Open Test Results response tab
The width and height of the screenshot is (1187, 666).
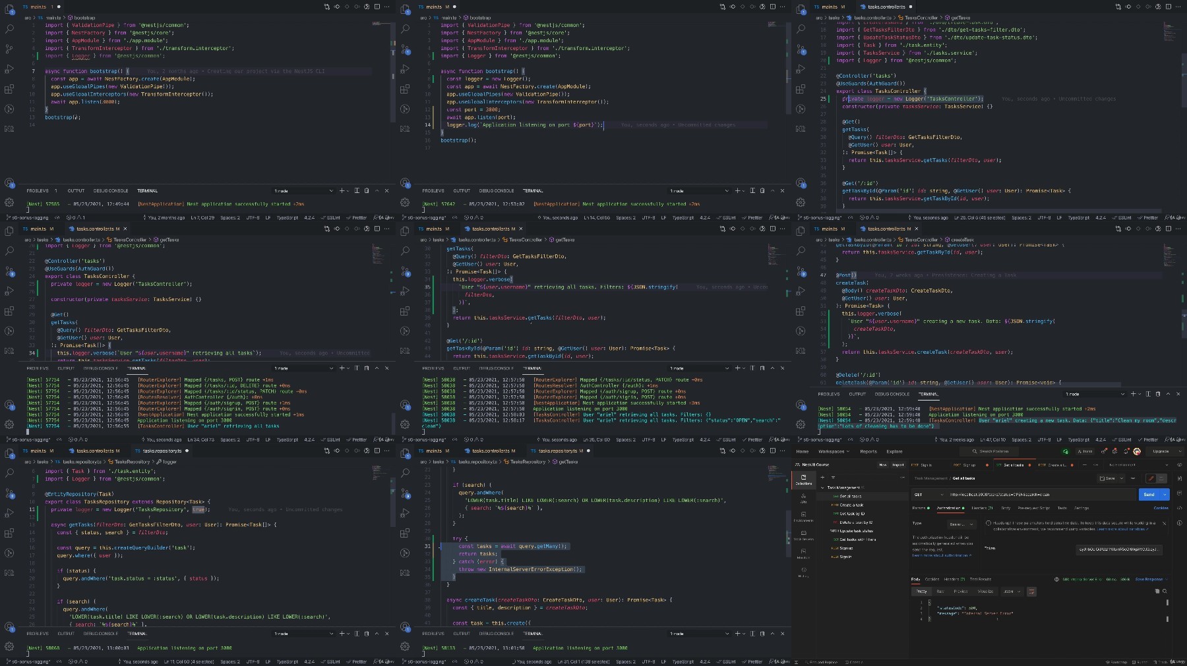981,579
